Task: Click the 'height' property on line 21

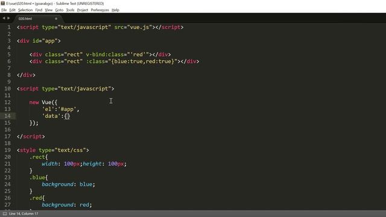Action: (92, 164)
